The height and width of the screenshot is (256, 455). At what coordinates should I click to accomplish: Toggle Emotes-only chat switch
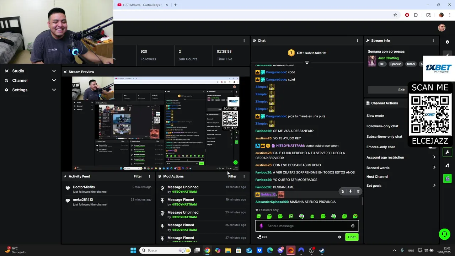point(432,147)
